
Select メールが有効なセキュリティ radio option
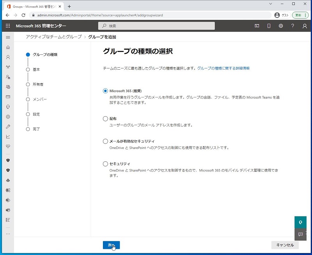(x=105, y=141)
